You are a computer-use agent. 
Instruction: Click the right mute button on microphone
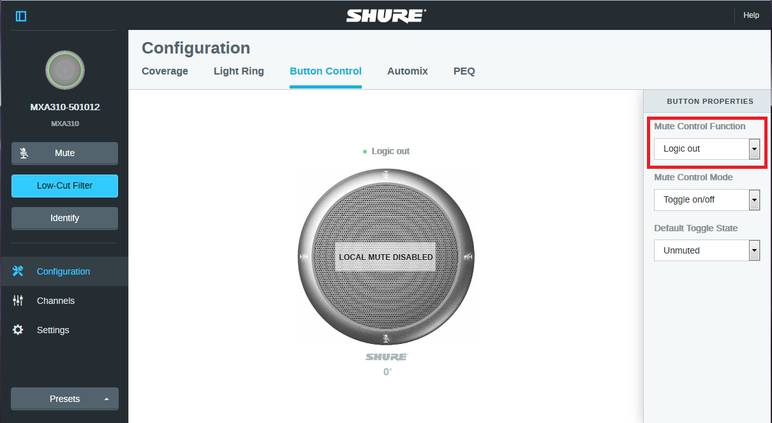click(468, 257)
